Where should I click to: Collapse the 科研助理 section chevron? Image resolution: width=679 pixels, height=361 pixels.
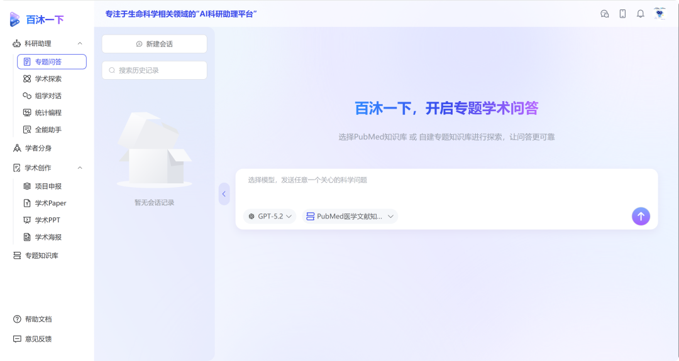click(x=80, y=43)
